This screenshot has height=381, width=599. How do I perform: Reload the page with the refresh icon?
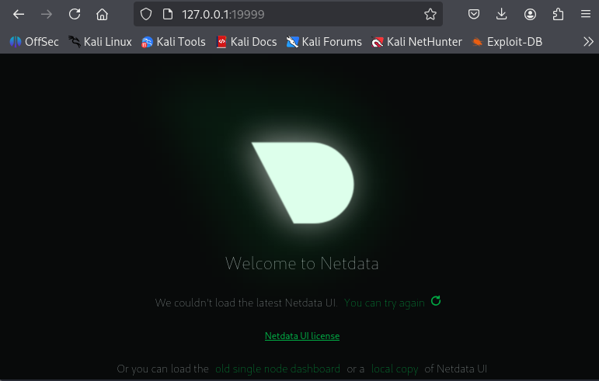coord(75,14)
